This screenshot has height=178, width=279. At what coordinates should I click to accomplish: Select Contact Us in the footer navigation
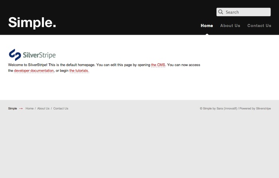[61, 109]
